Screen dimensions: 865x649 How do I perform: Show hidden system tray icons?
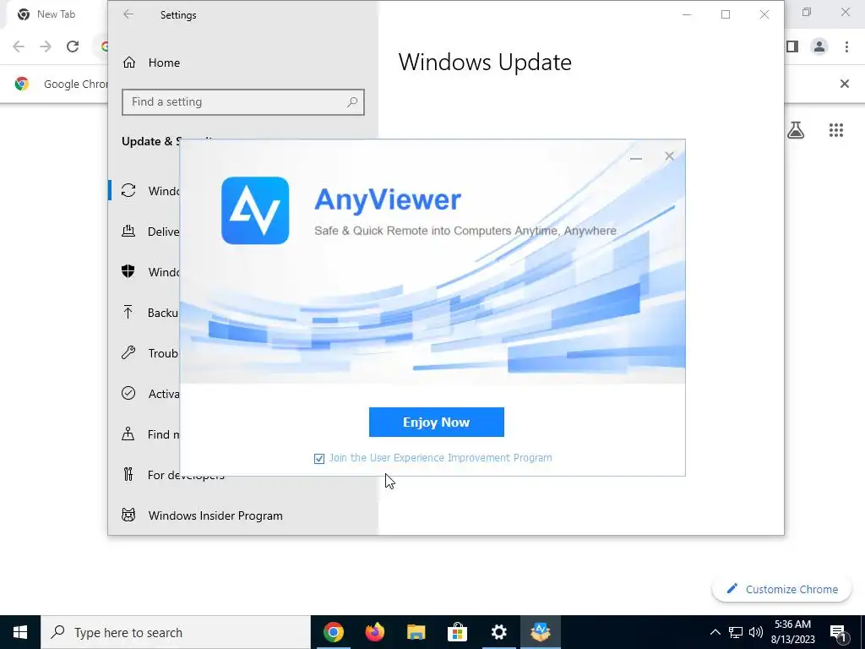(715, 632)
